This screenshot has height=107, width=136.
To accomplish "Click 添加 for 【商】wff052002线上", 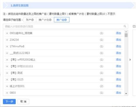I will coord(119,59).
